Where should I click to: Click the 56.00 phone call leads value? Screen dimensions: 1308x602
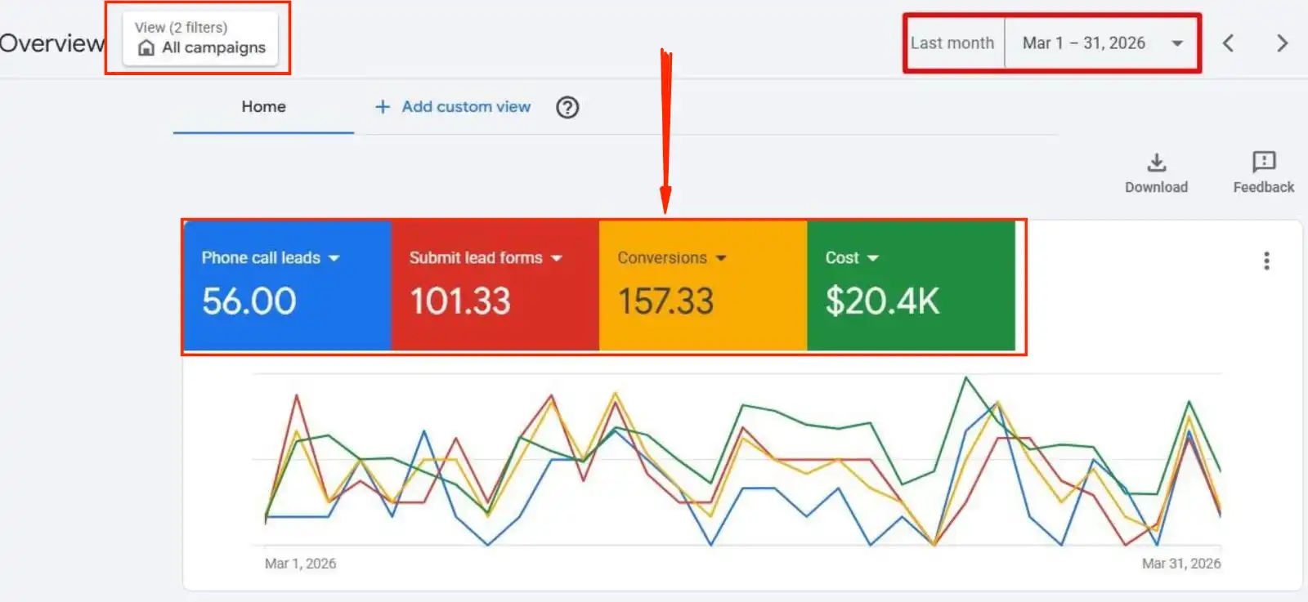tap(249, 301)
